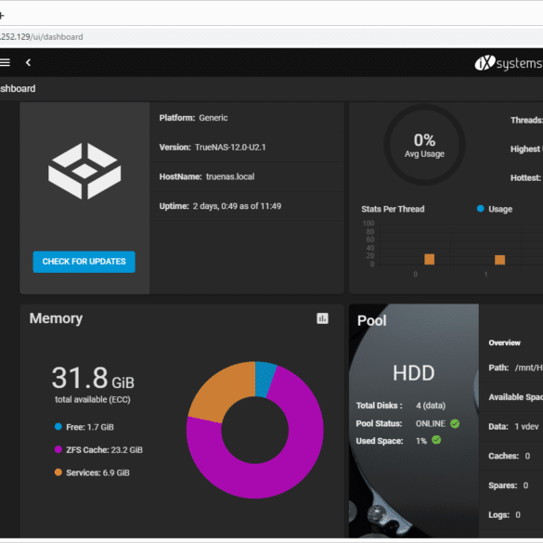Click 'ZFS Cache: 23.2 GiB' text
Viewport: 543px width, 543px height.
click(104, 450)
